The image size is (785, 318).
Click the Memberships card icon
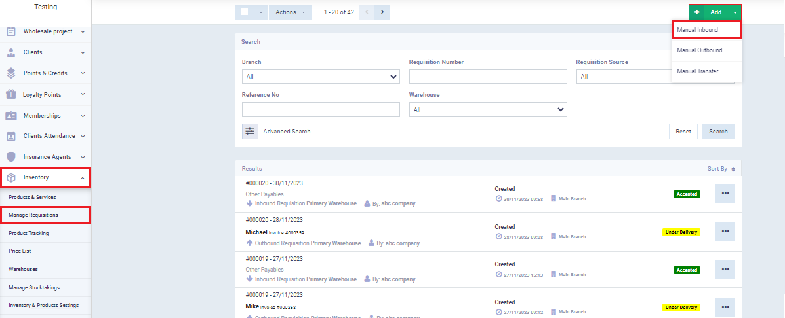pos(11,116)
